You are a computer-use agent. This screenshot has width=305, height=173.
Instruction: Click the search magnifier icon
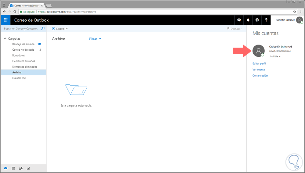coord(43,28)
